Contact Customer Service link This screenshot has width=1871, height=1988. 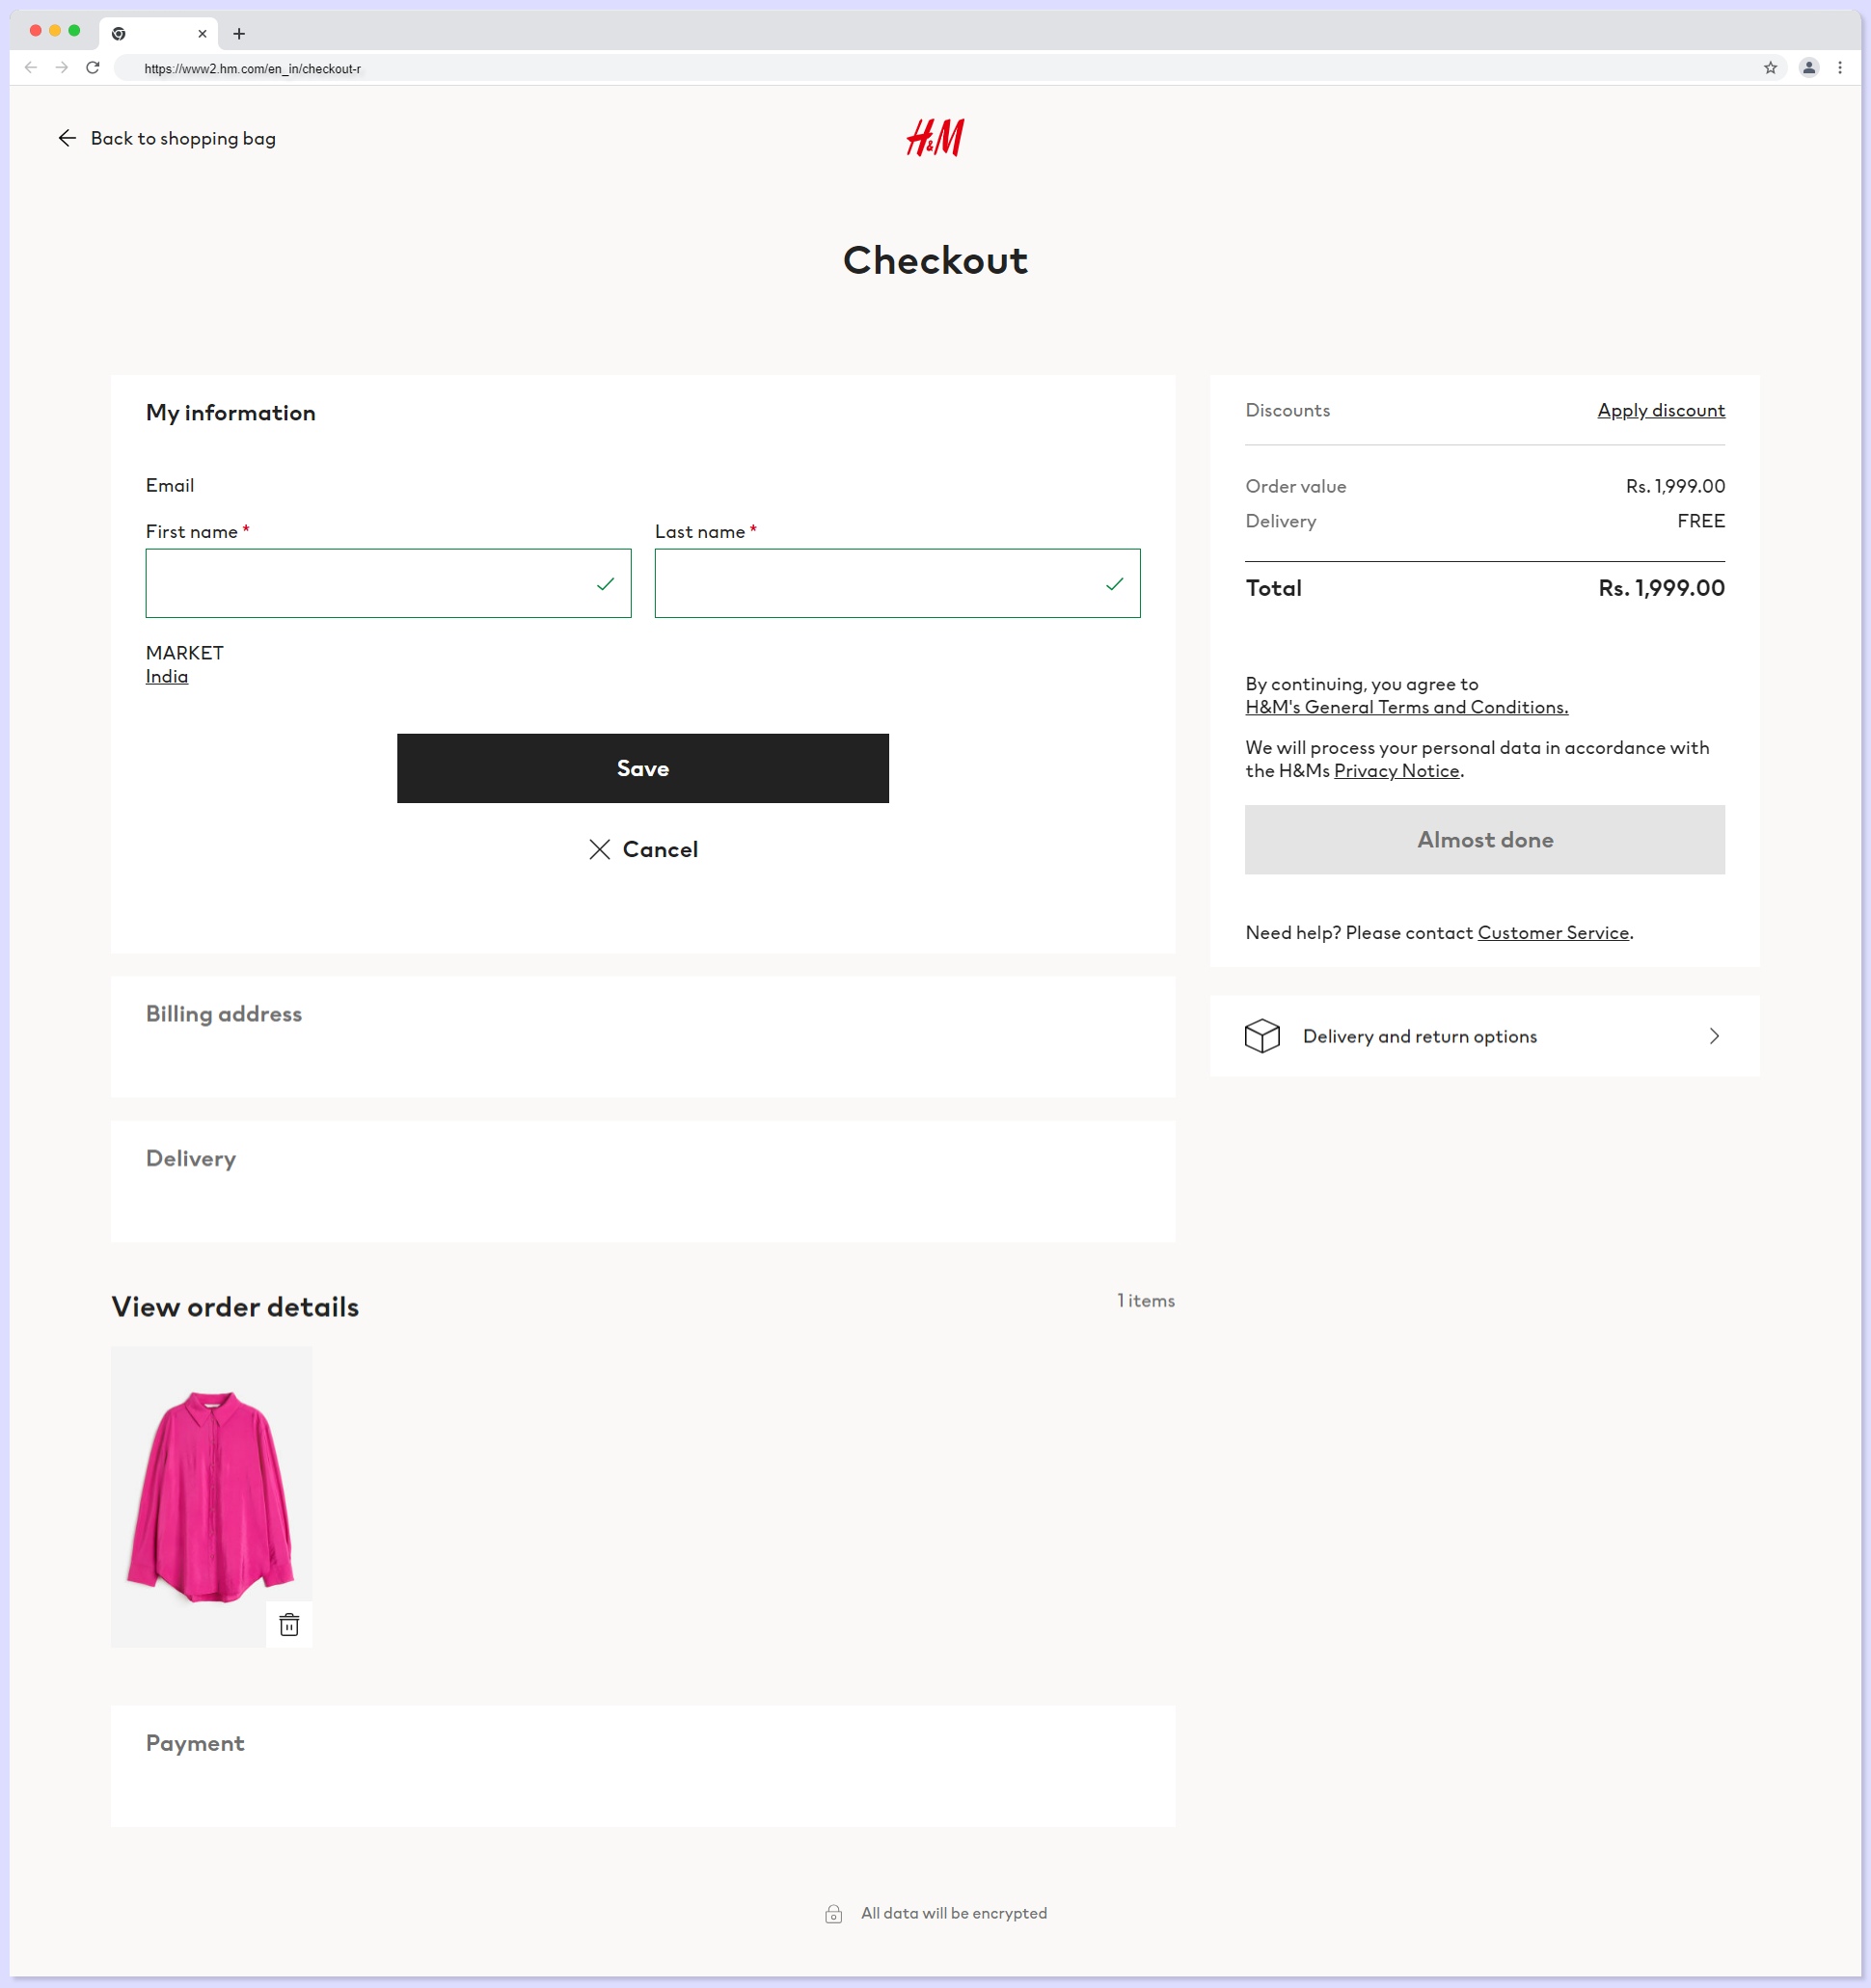tap(1553, 932)
